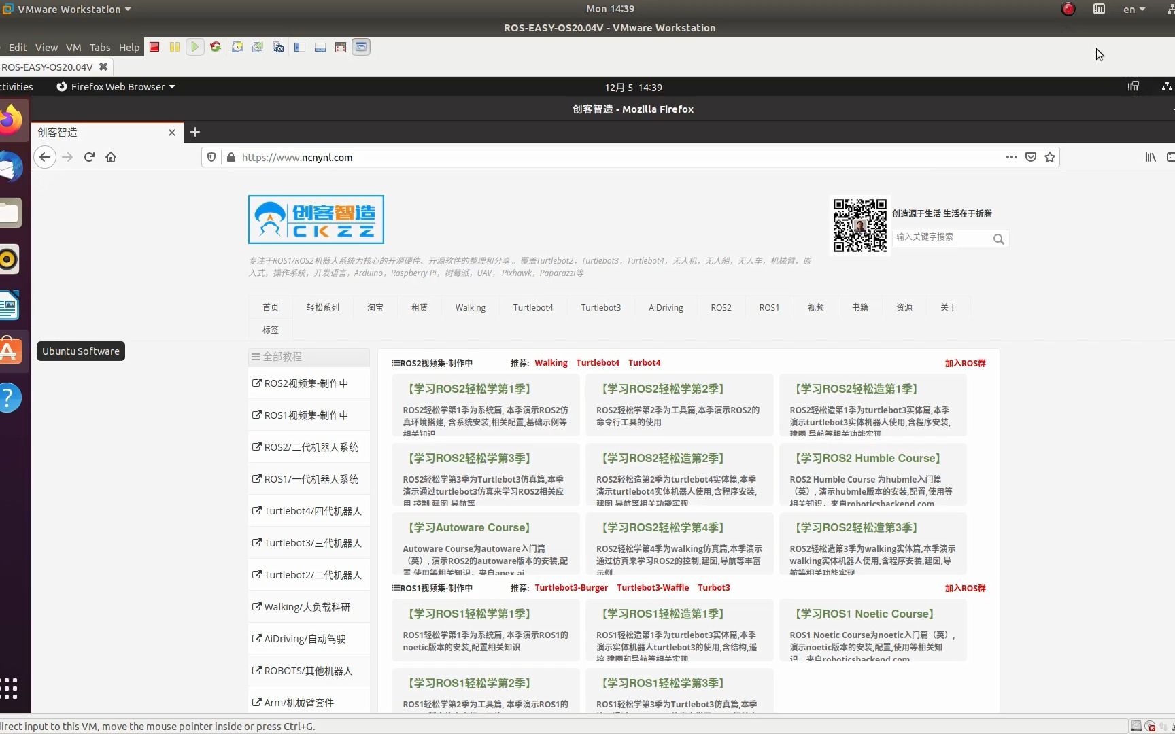The width and height of the screenshot is (1175, 734).
Task: Open the VMware snapshot manager icon
Action: [x=278, y=47]
